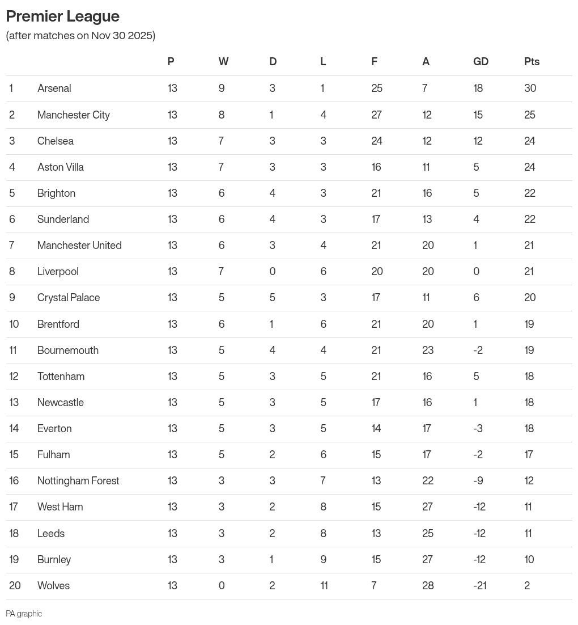Click Arsenal's points total of 30
The height and width of the screenshot is (625, 578).
point(530,88)
